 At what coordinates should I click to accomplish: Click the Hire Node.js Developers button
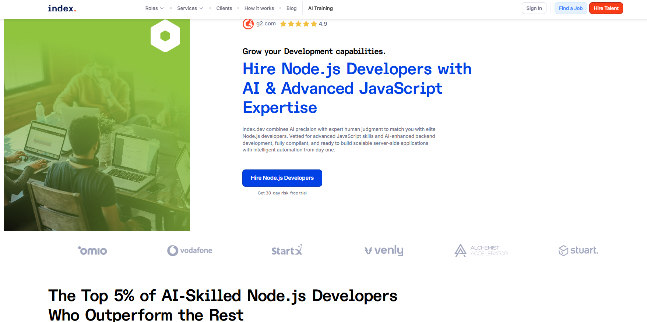pos(282,178)
